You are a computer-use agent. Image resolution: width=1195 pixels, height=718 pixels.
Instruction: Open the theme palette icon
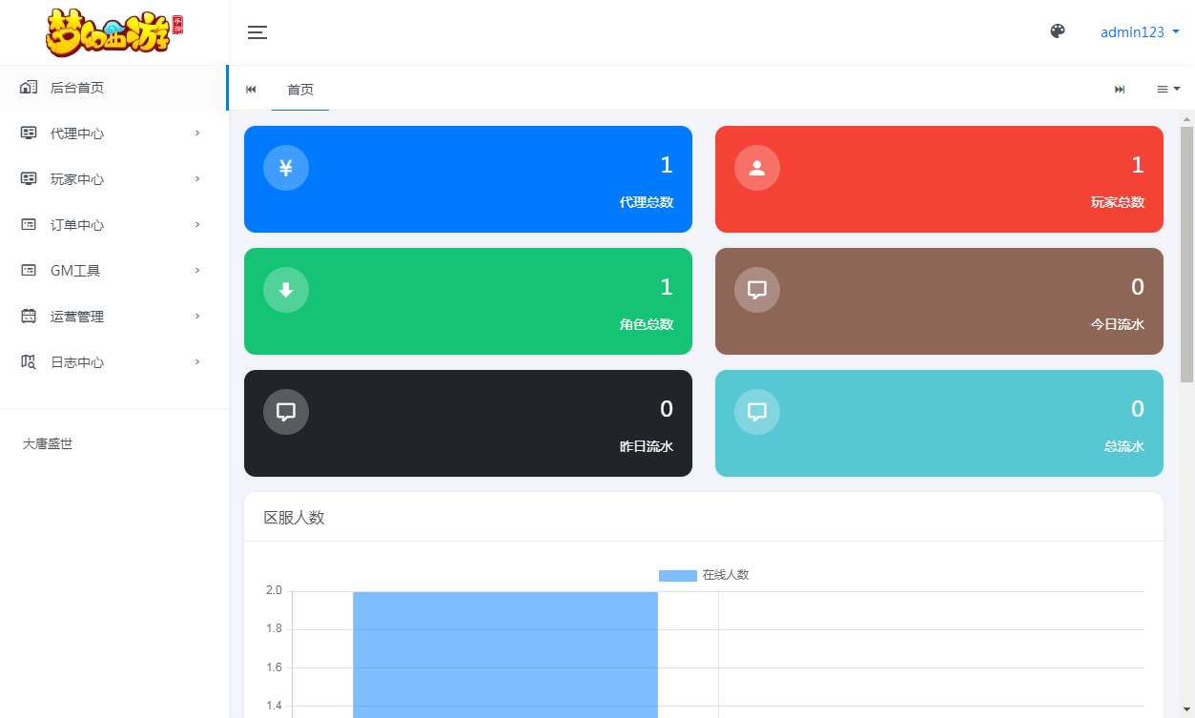(x=1057, y=31)
